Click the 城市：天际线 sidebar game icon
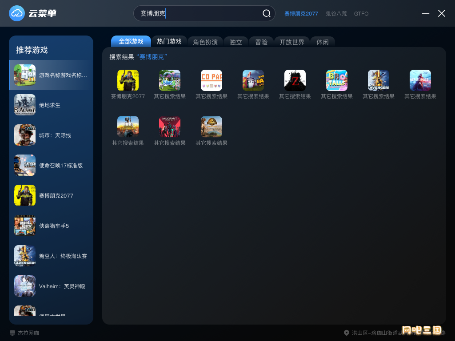This screenshot has width=455, height=341. [25, 135]
